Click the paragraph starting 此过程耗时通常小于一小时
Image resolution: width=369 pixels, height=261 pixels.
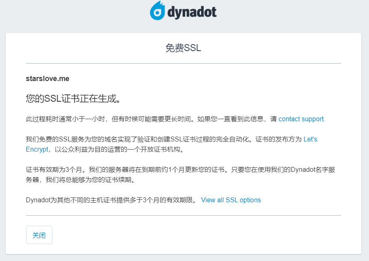pos(175,119)
